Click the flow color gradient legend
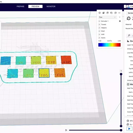 point(110,45)
